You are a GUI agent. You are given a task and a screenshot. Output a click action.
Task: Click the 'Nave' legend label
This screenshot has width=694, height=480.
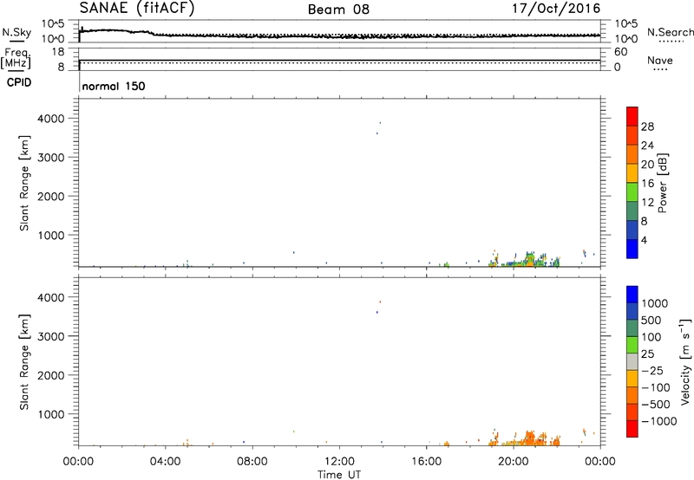660,60
